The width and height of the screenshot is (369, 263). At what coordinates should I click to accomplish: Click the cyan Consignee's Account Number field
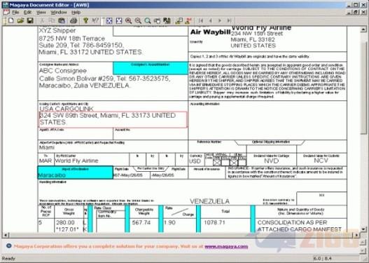[151, 68]
